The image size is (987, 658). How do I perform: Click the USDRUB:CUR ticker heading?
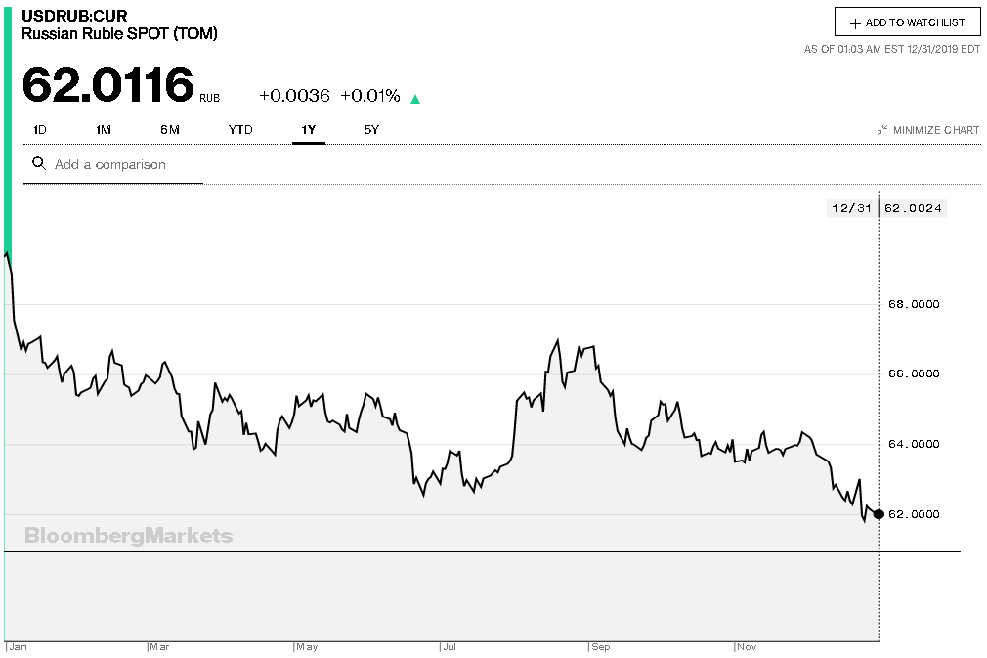pyautogui.click(x=75, y=17)
